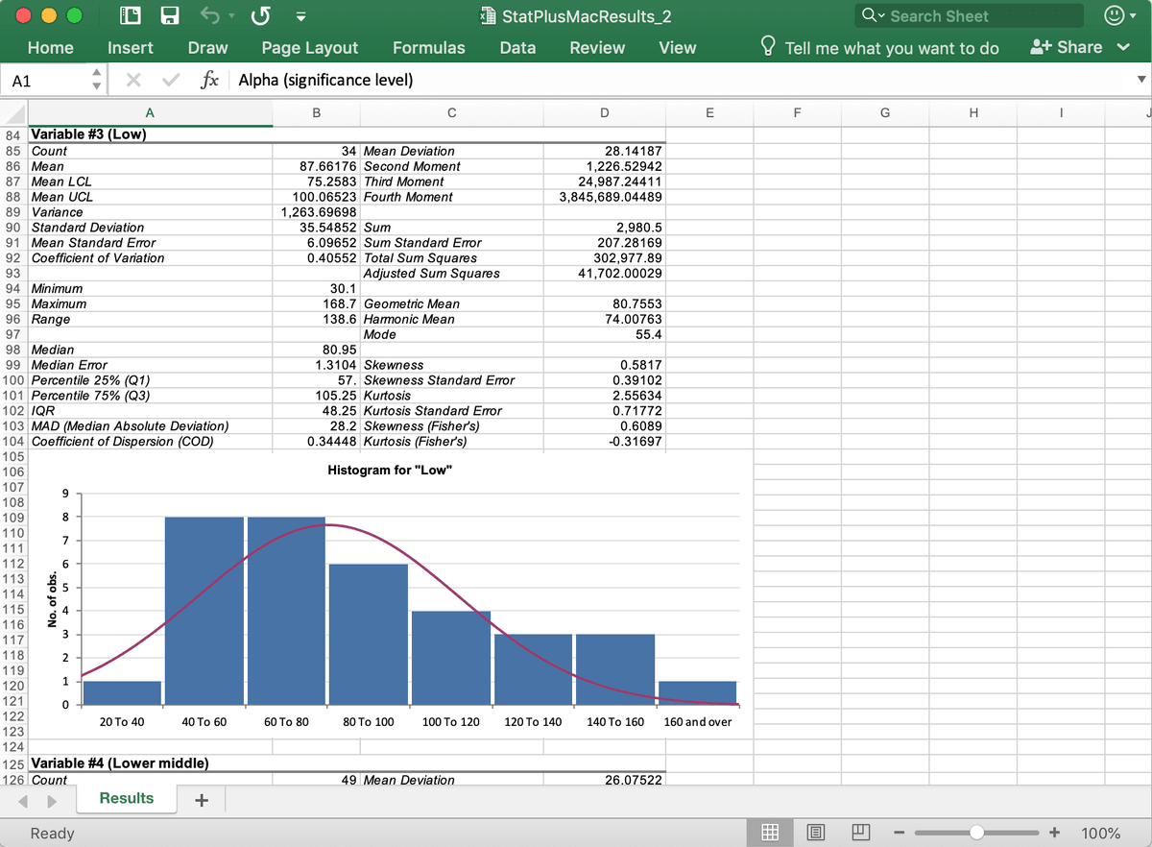This screenshot has width=1152, height=847.
Task: Open the Customize Quick Access Toolbar dropdown
Action: click(300, 16)
